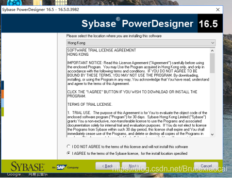Click the film reel desktop icon behind the installer

(15, 2)
